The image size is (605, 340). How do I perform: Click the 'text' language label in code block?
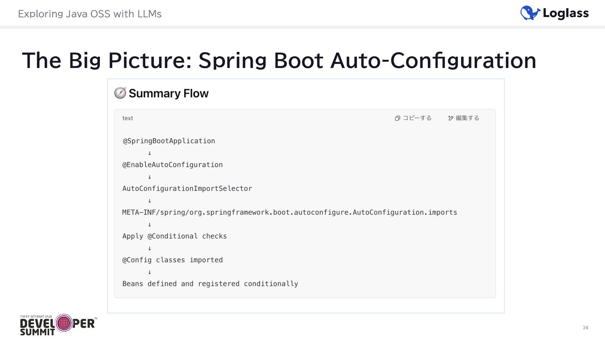pyautogui.click(x=128, y=118)
